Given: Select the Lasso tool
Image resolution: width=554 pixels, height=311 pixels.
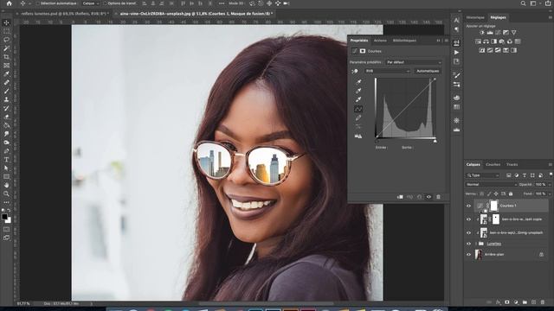Looking at the screenshot, I should coord(6,40).
